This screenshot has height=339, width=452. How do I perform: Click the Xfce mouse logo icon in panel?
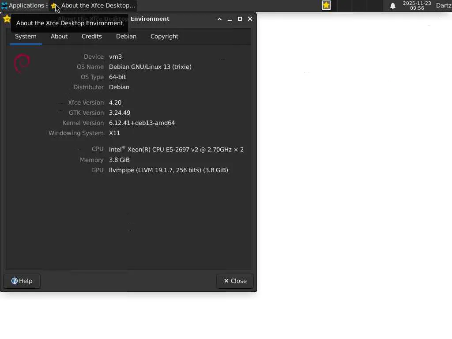4,5
